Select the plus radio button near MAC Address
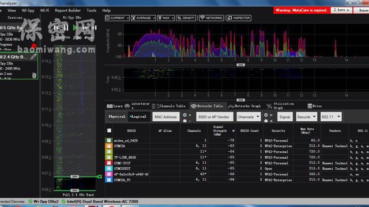This screenshot has height=207, width=369. tap(185, 115)
